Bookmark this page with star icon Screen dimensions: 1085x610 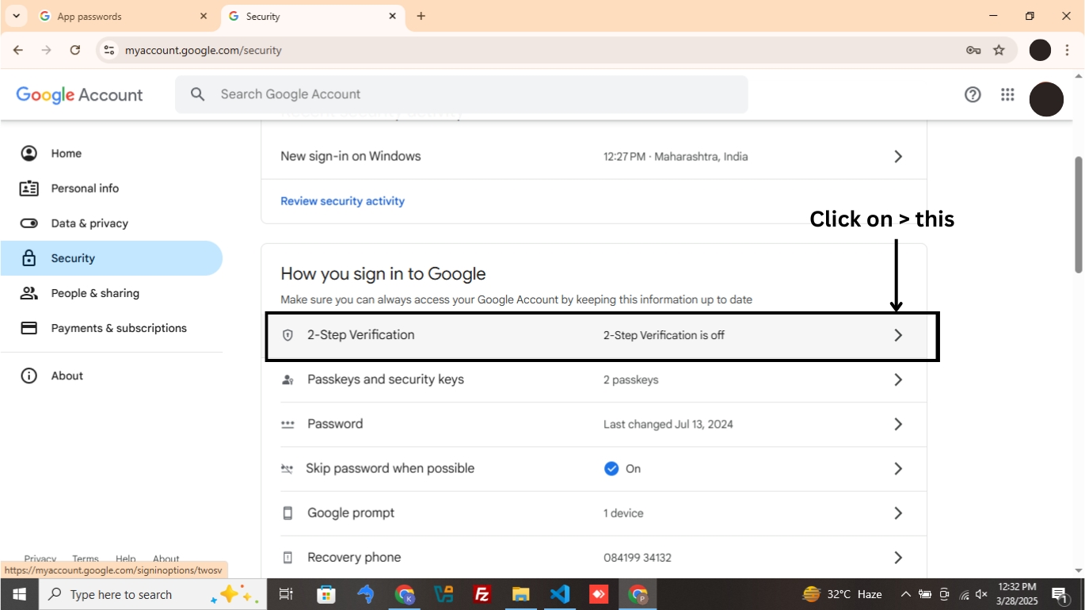tap(999, 50)
